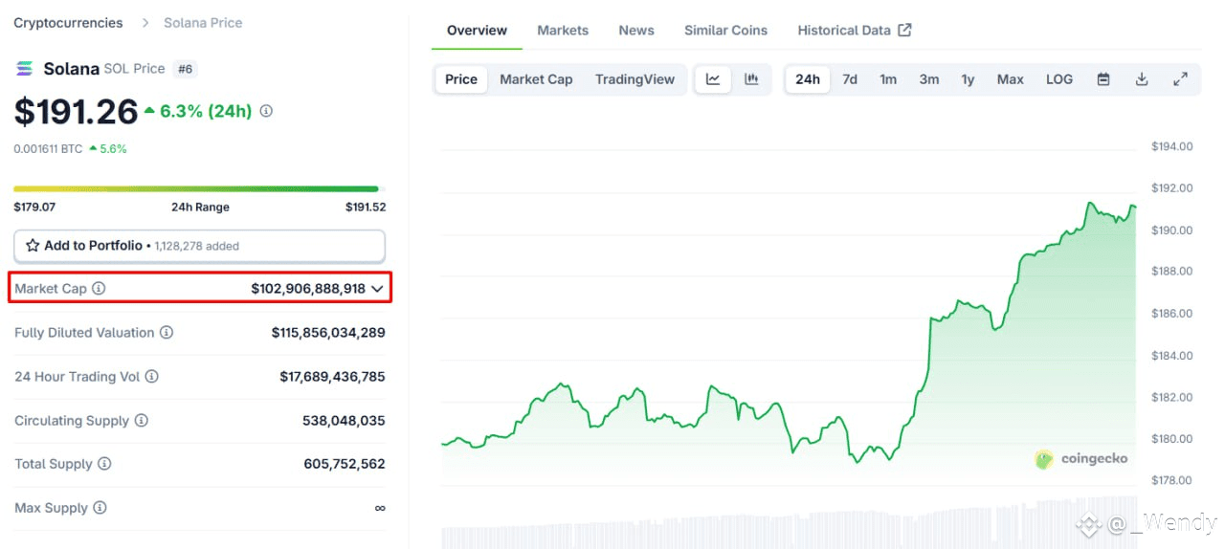This screenshot has height=549, width=1225.
Task: Click the $191.26 price value
Action: pyautogui.click(x=77, y=112)
